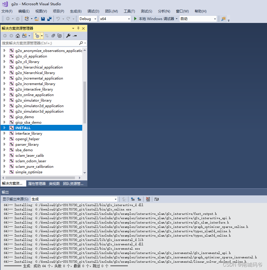Click the Solution Explorer forward arrow
The width and height of the screenshot is (267, 270).
coord(11,36)
